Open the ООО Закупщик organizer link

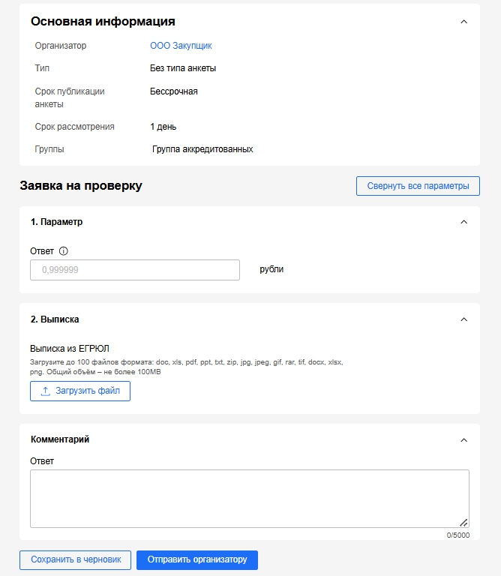pos(181,46)
